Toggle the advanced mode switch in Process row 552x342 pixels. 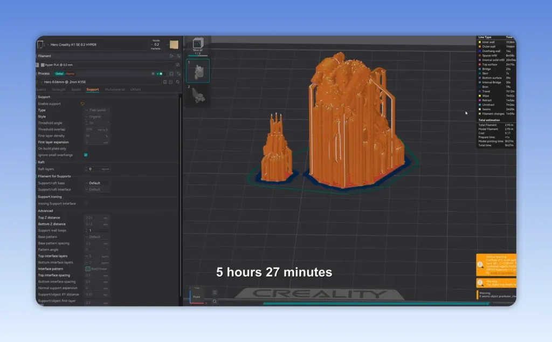[x=160, y=73]
